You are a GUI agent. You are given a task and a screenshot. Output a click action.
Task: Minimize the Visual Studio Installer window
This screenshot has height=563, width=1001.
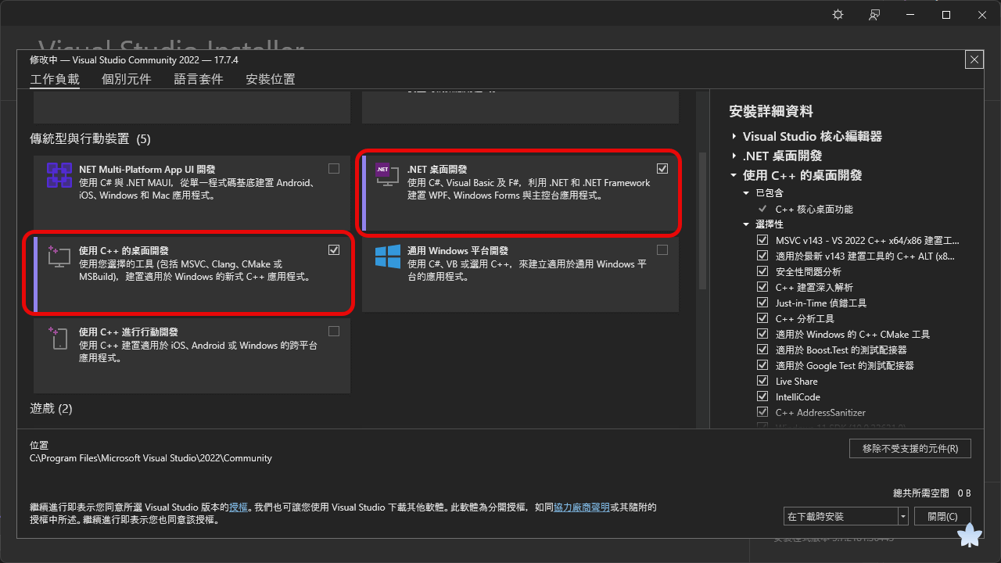910,15
